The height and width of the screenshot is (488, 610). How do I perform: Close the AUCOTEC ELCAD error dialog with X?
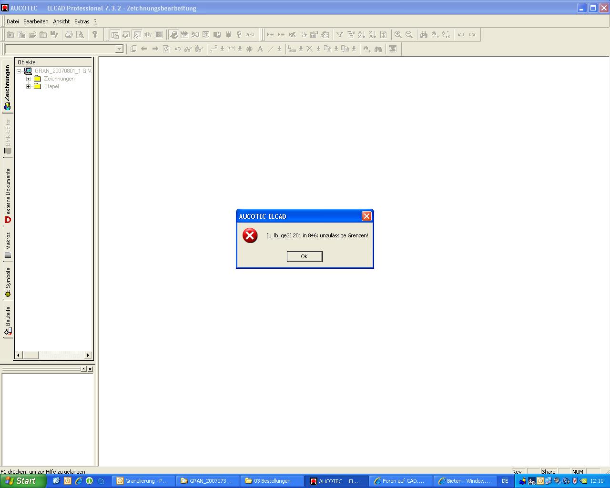[366, 216]
